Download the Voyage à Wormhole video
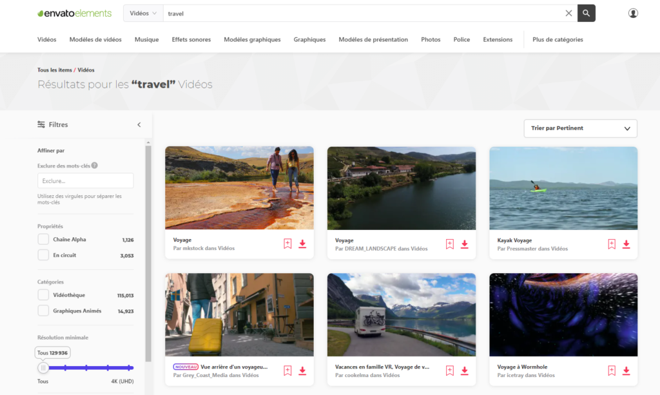This screenshot has width=660, height=395. point(626,371)
